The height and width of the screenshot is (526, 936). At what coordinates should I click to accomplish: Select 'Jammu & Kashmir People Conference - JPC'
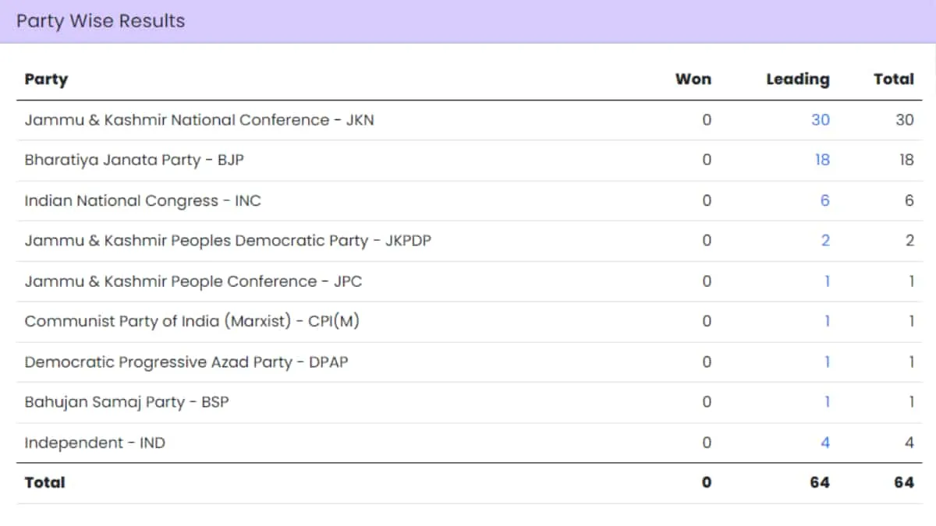click(x=193, y=281)
